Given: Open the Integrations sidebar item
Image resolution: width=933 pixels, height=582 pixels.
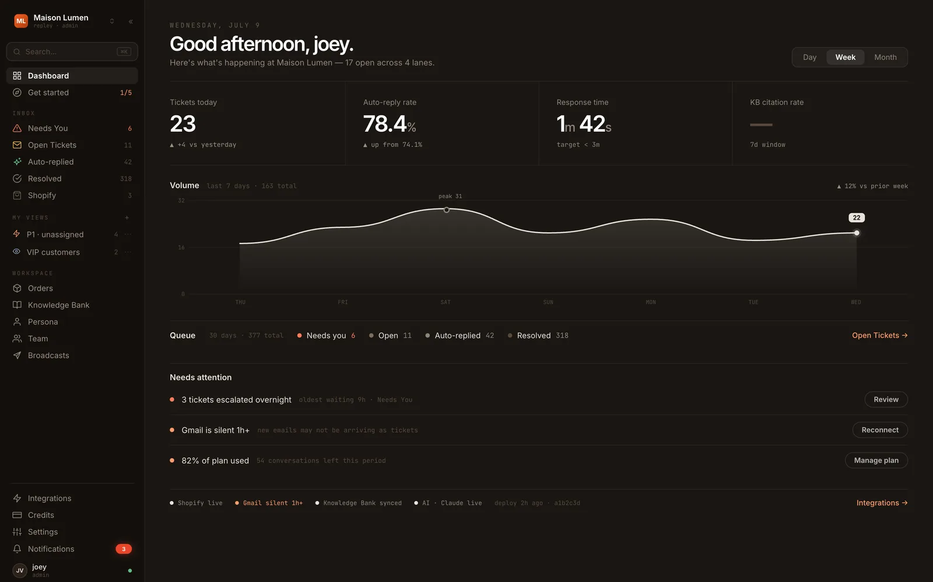Looking at the screenshot, I should [72, 498].
